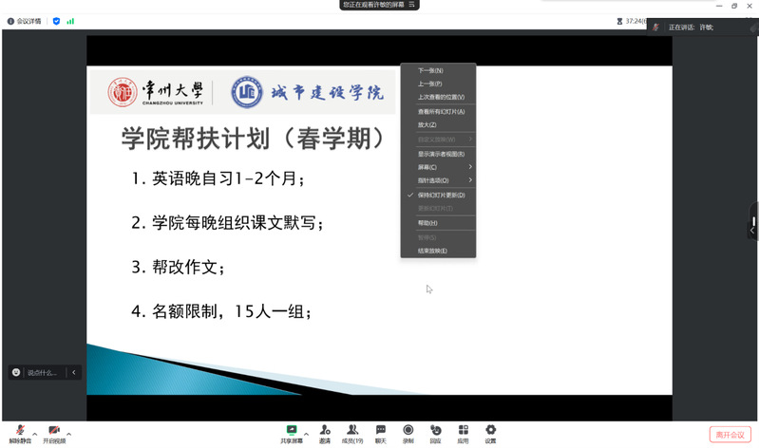
Task: Collapse the chat bar with left arrow
Action: [x=74, y=372]
